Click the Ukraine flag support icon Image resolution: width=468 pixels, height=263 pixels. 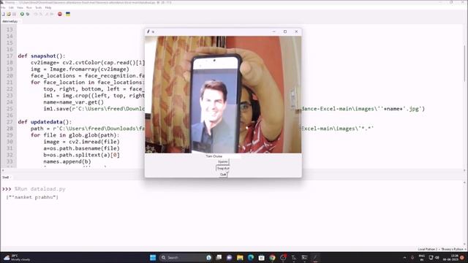coord(68,14)
